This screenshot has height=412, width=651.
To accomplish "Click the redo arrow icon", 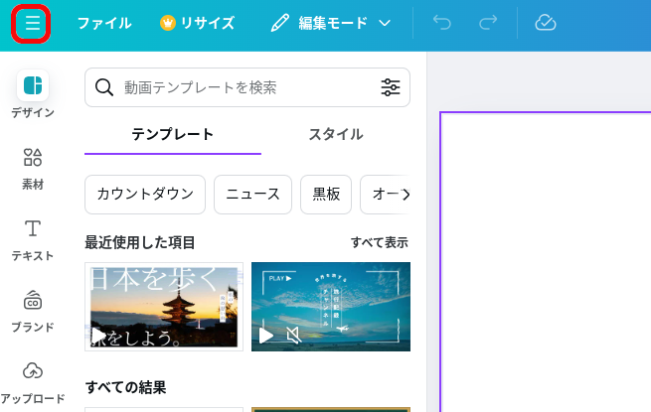I will (x=488, y=23).
